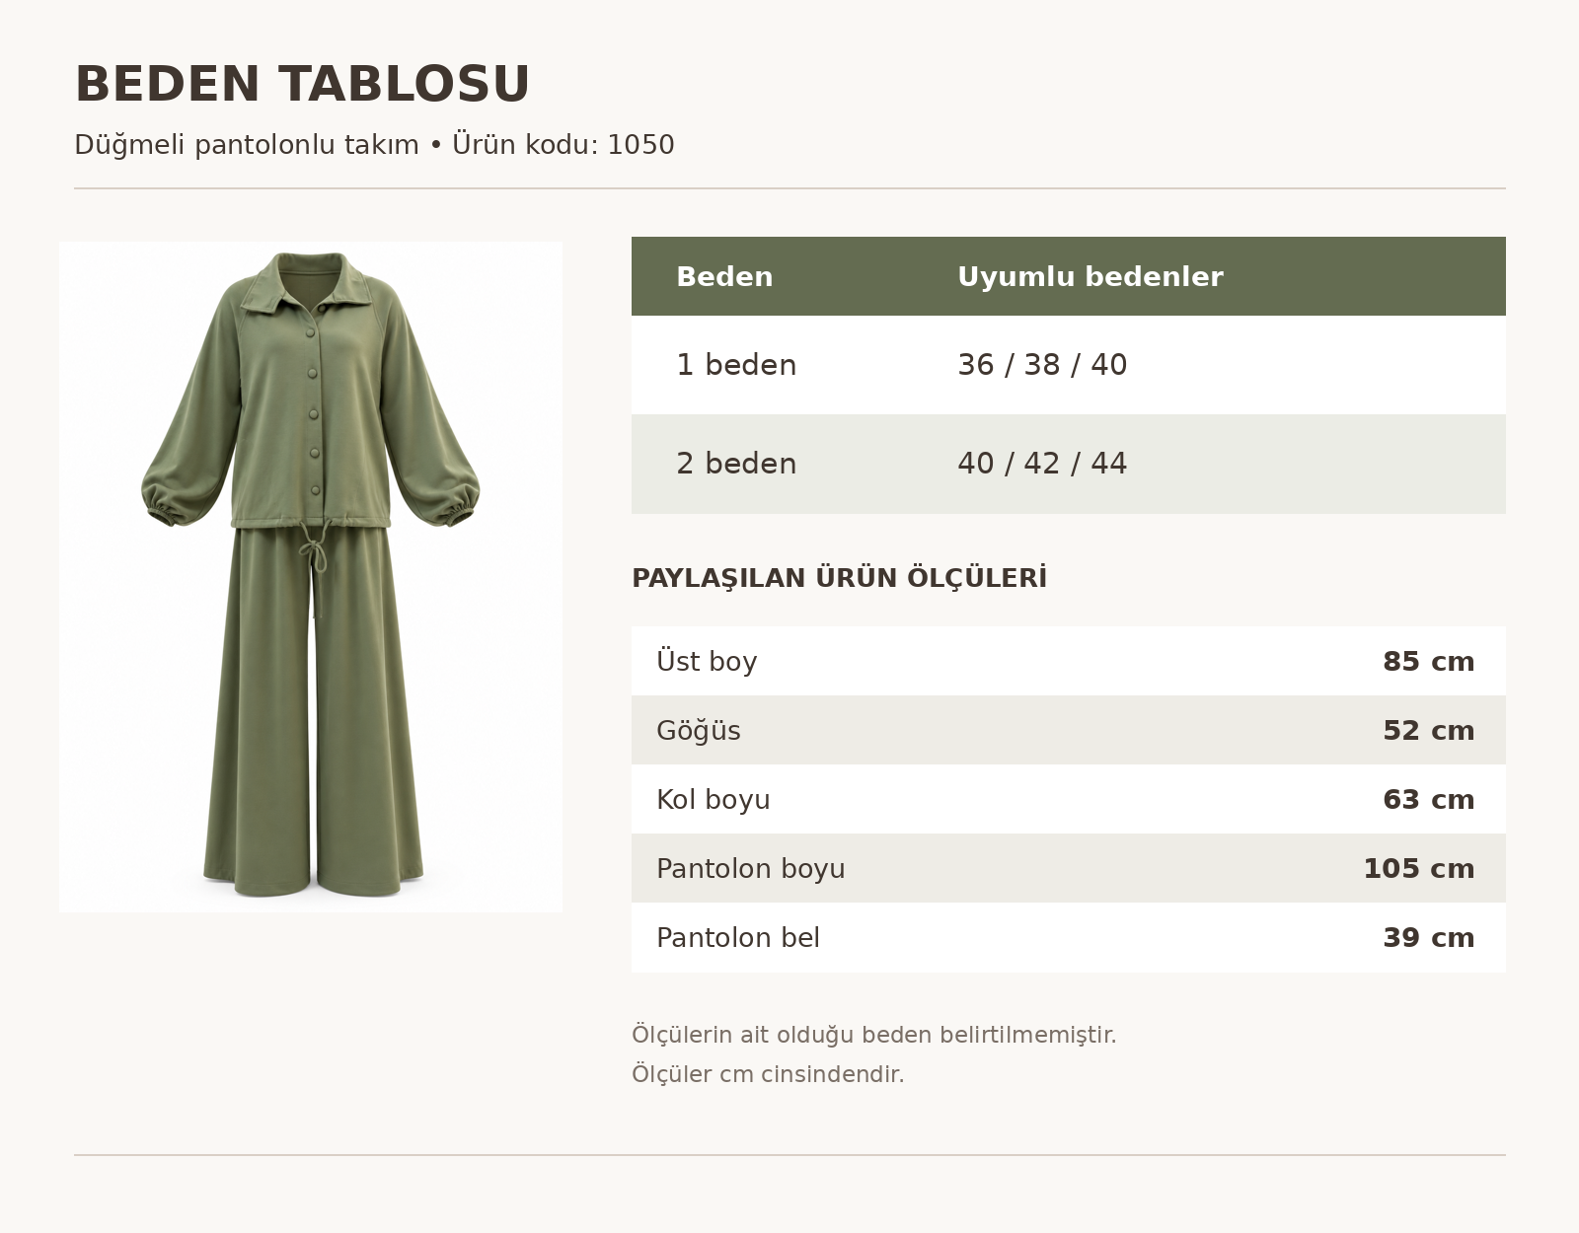1579x1233 pixels.
Task: Click the Üst boy label
Action: (707, 661)
